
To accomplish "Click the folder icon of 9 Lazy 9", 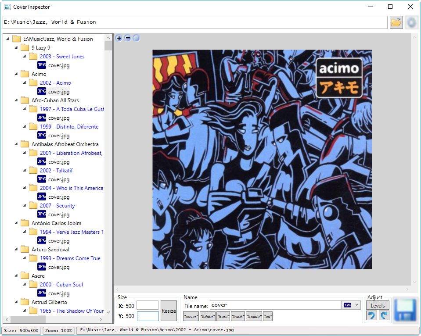I will click(25, 47).
